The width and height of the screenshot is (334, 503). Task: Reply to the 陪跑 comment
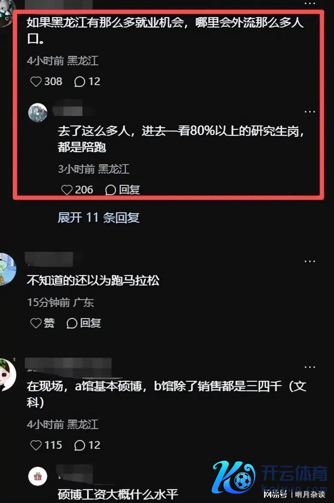122,190
